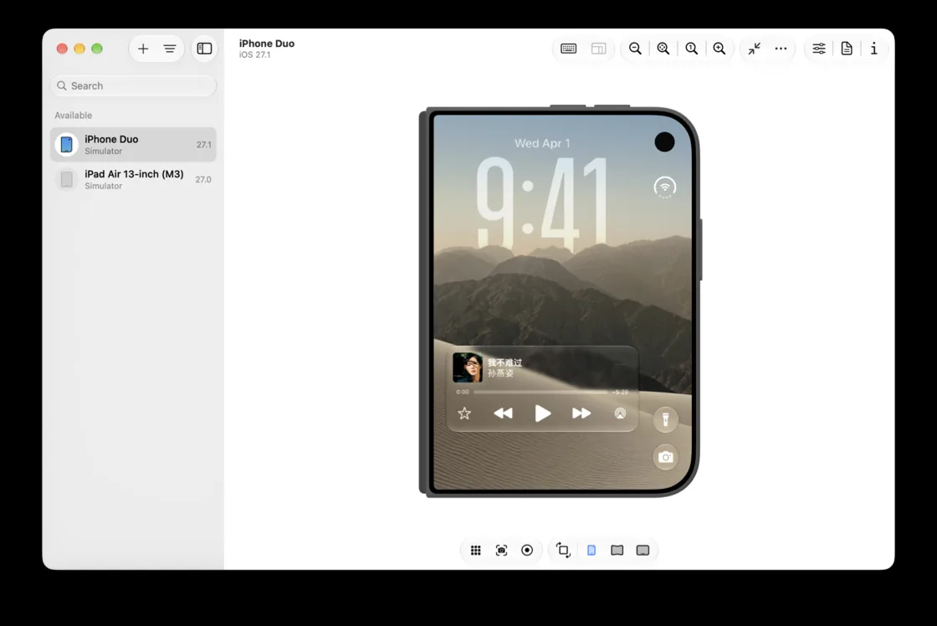This screenshot has width=937, height=626.
Task: Click the 'Wed Apr 1' date text
Action: [542, 143]
